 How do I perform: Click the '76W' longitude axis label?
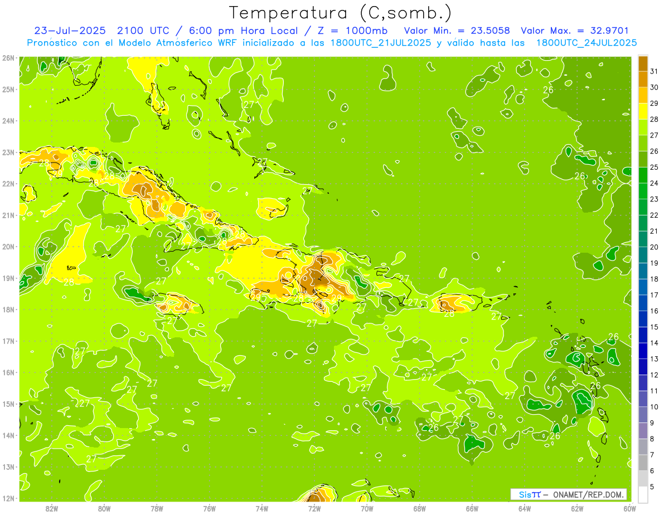tap(210, 508)
